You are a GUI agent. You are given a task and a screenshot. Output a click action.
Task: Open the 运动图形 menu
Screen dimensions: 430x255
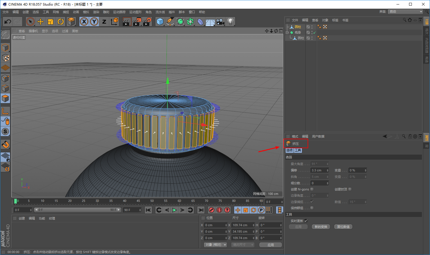136,12
